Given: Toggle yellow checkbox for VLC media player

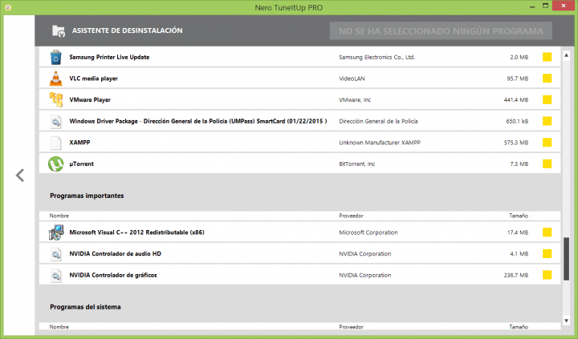Looking at the screenshot, I should point(547,79).
